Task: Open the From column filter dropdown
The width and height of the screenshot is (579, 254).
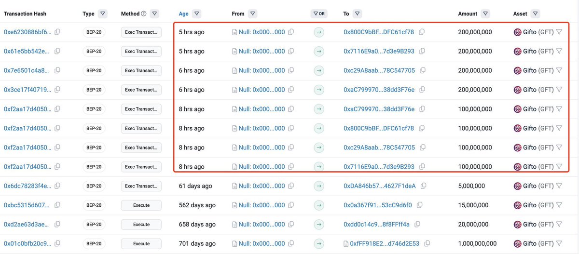Action: point(253,14)
